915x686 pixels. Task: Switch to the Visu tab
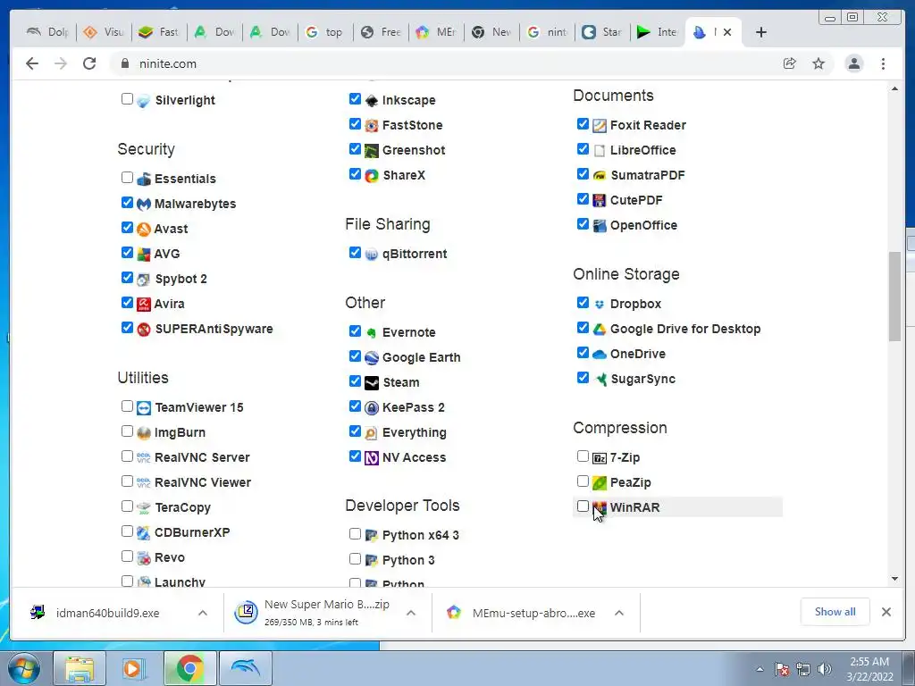pos(104,32)
